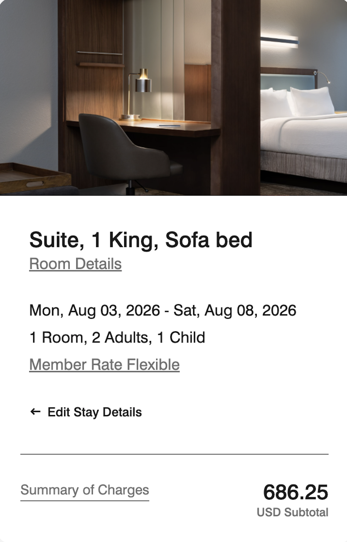The image size is (347, 542).
Task: Click the divider line above Summary of Charges
Action: click(x=174, y=454)
